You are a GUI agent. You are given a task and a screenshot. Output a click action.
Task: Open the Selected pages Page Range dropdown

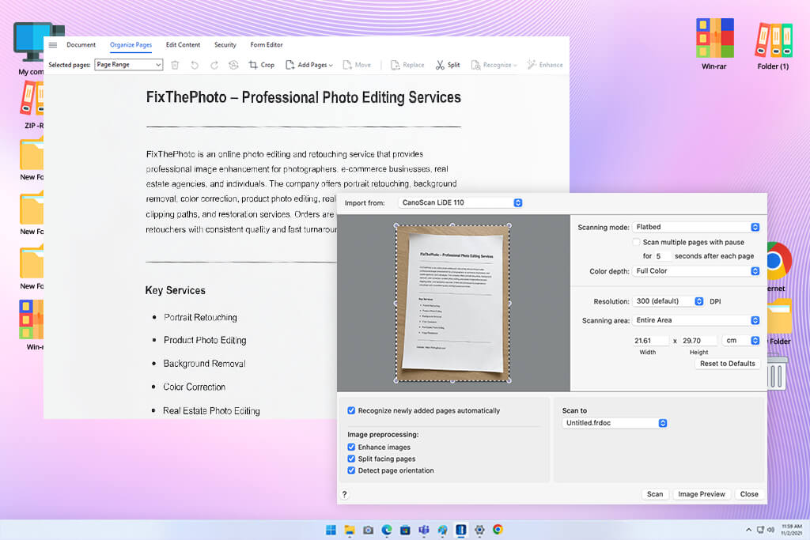(x=129, y=65)
